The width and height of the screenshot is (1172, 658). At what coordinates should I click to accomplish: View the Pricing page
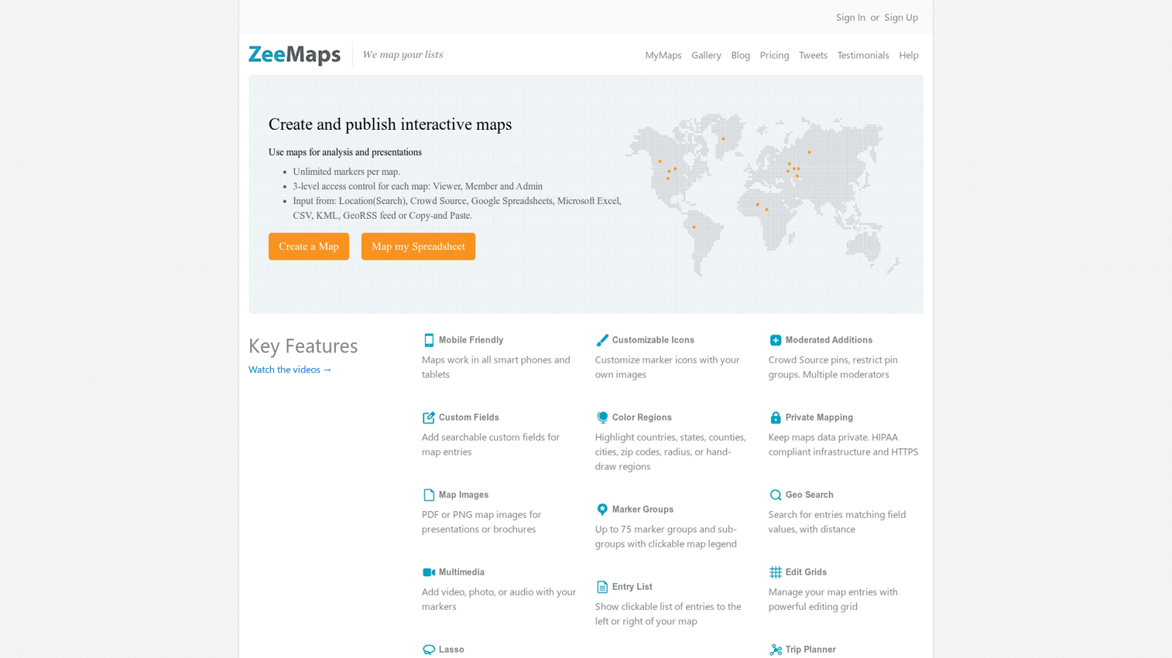coord(774,55)
